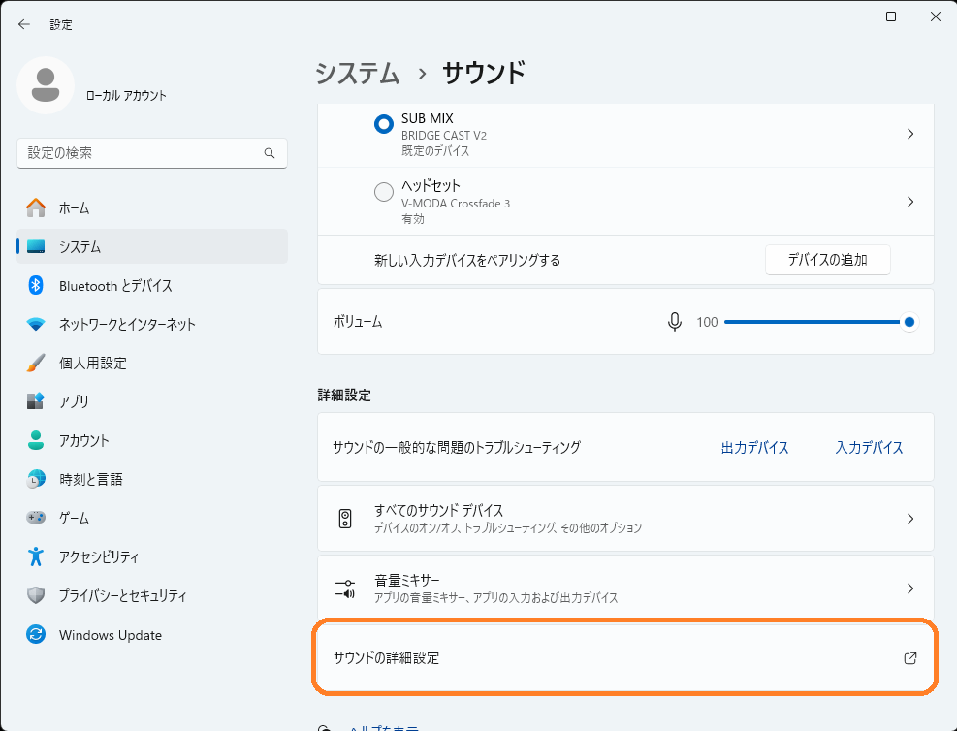Click V-MODA Crossfade 3 device text
This screenshot has height=731, width=957.
point(456,204)
